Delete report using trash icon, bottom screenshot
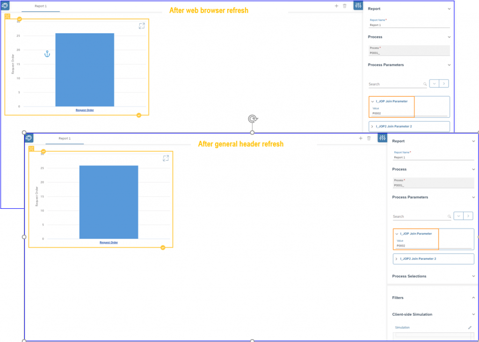The image size is (479, 342). (x=369, y=138)
